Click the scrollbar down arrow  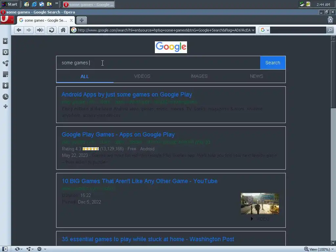[333, 243]
